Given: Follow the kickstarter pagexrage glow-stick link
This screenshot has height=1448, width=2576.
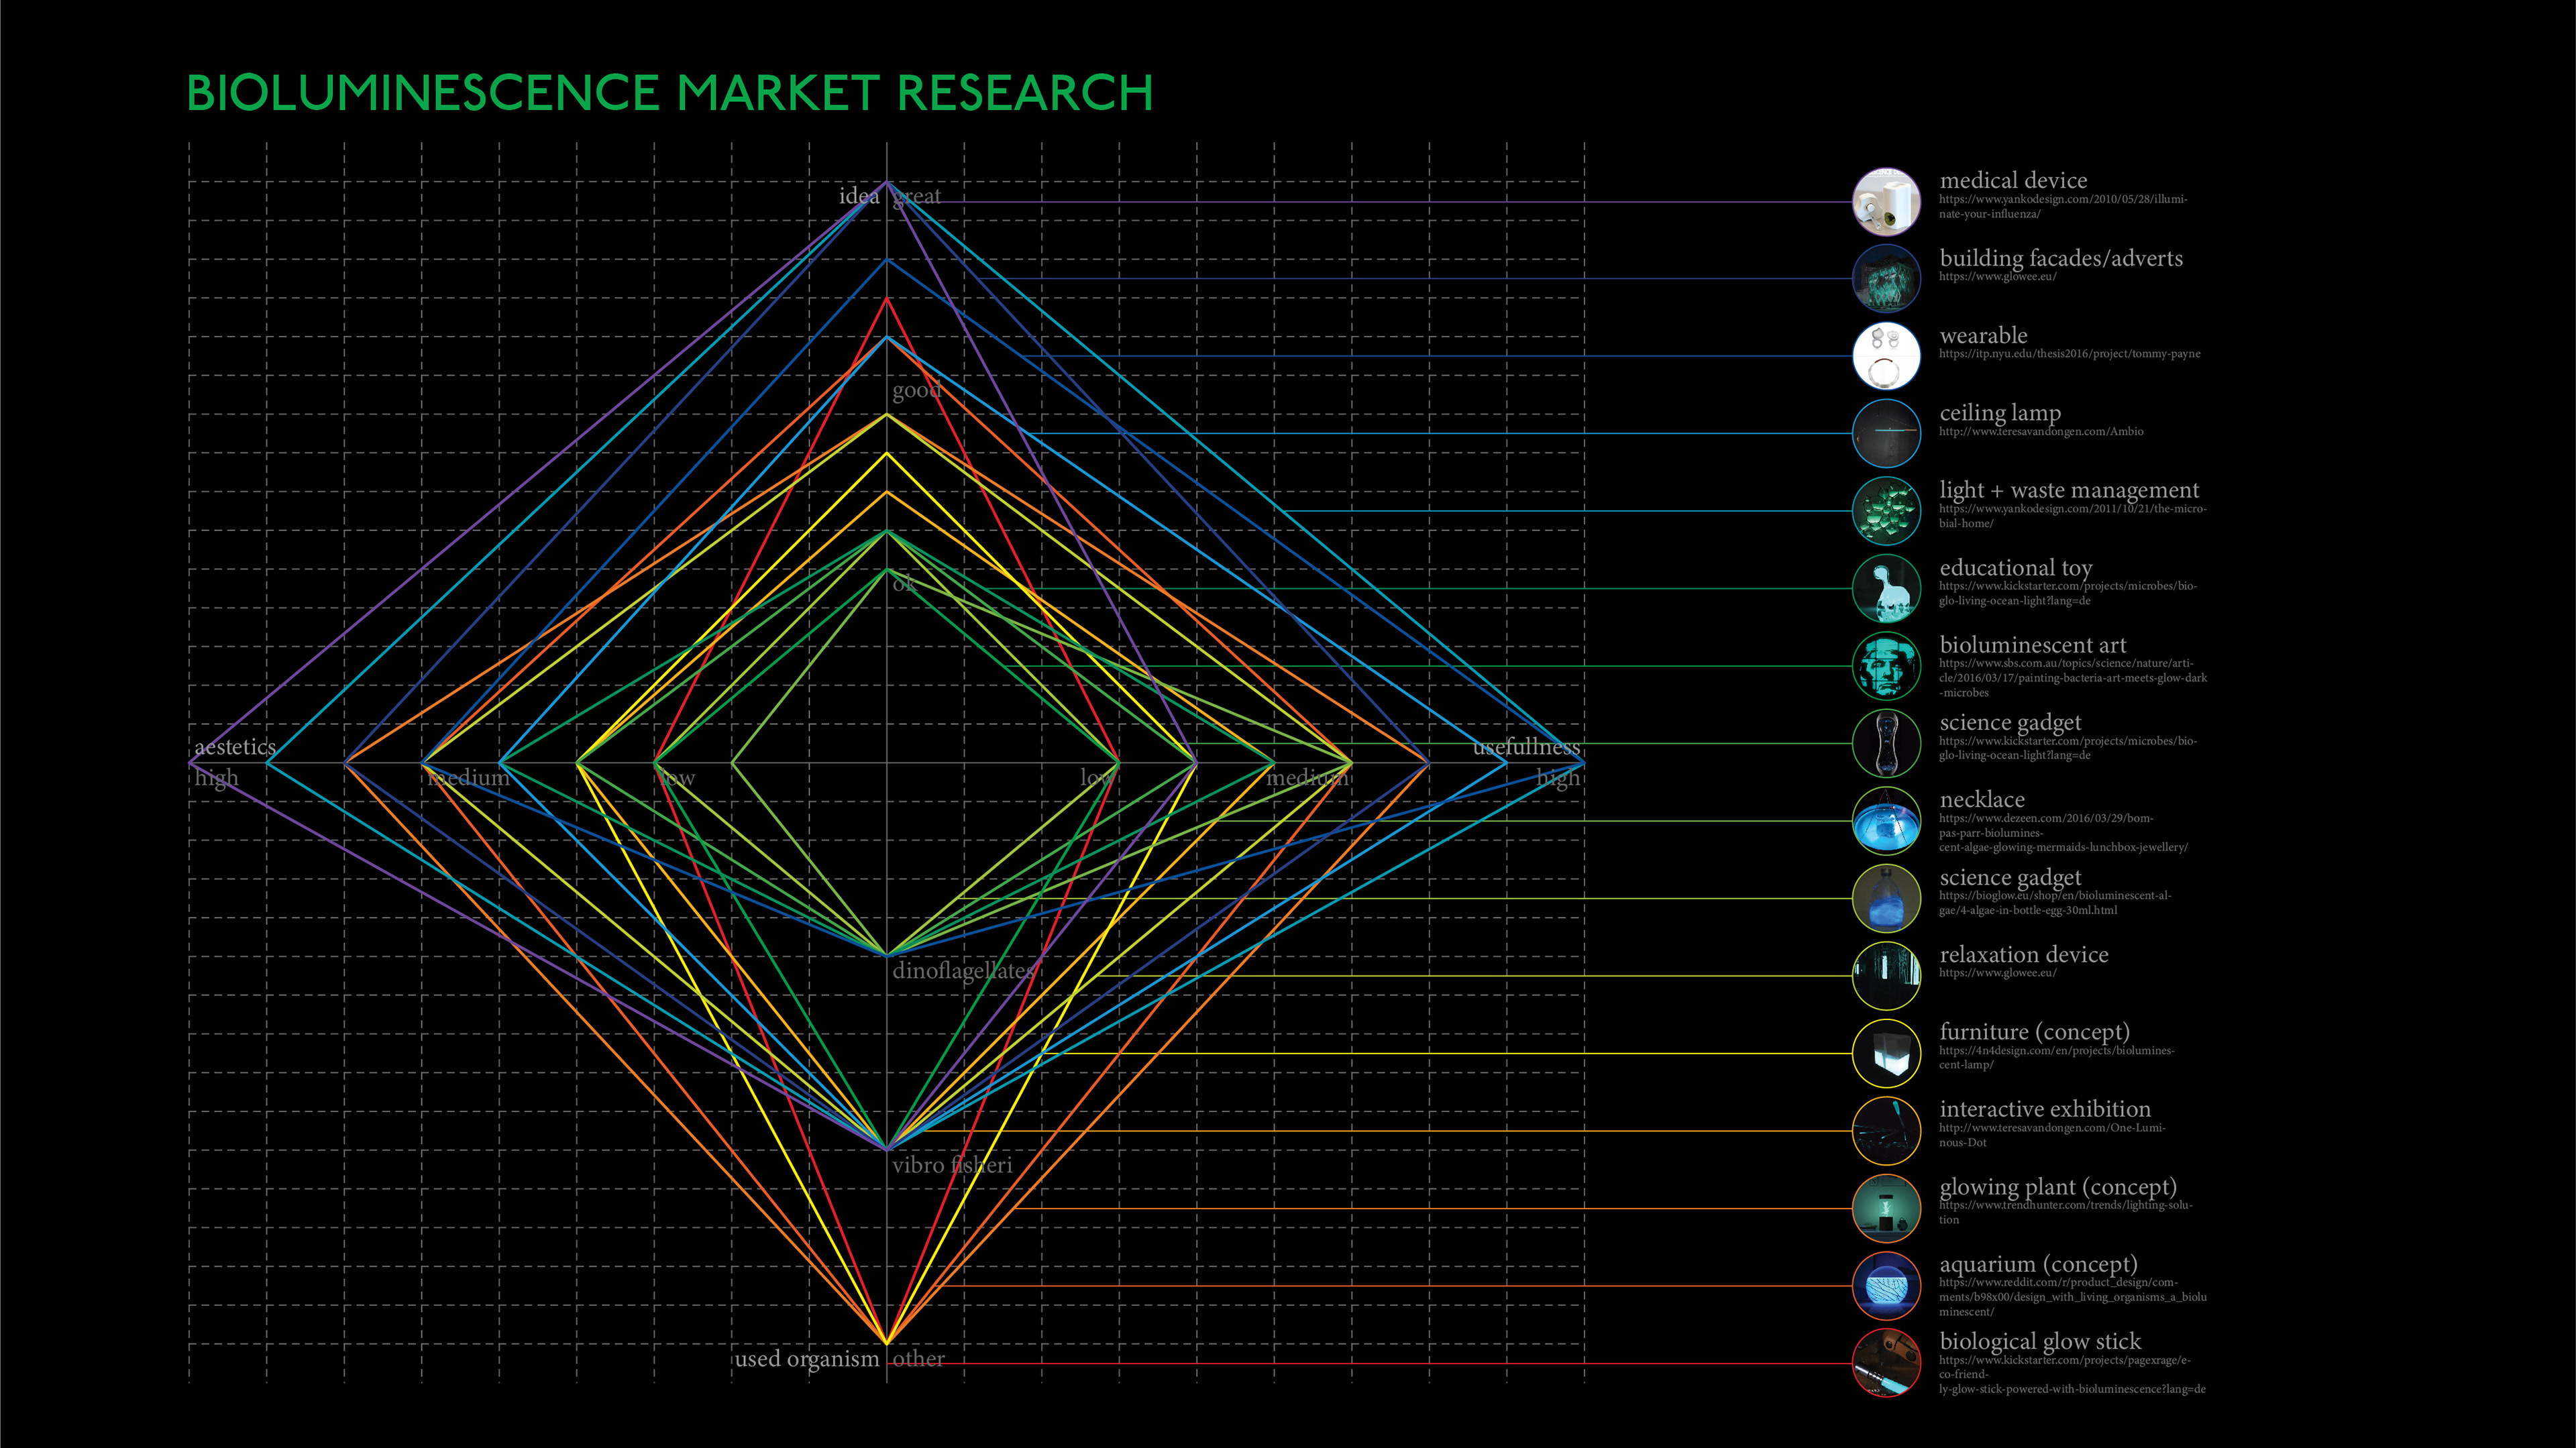Looking at the screenshot, I should pyautogui.click(x=2072, y=1374).
